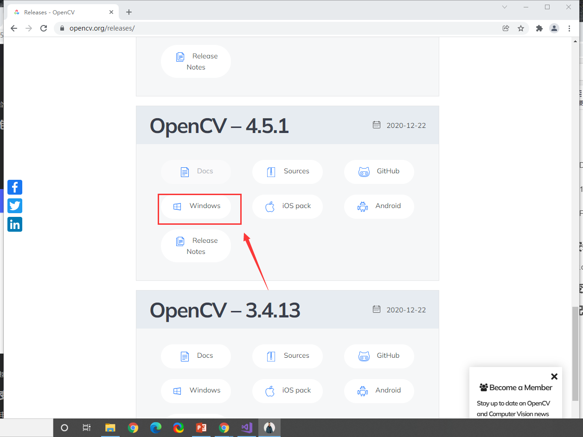Open Docs for OpenCV 4.5.1
Screen dimensions: 583x437
pyautogui.click(x=196, y=171)
